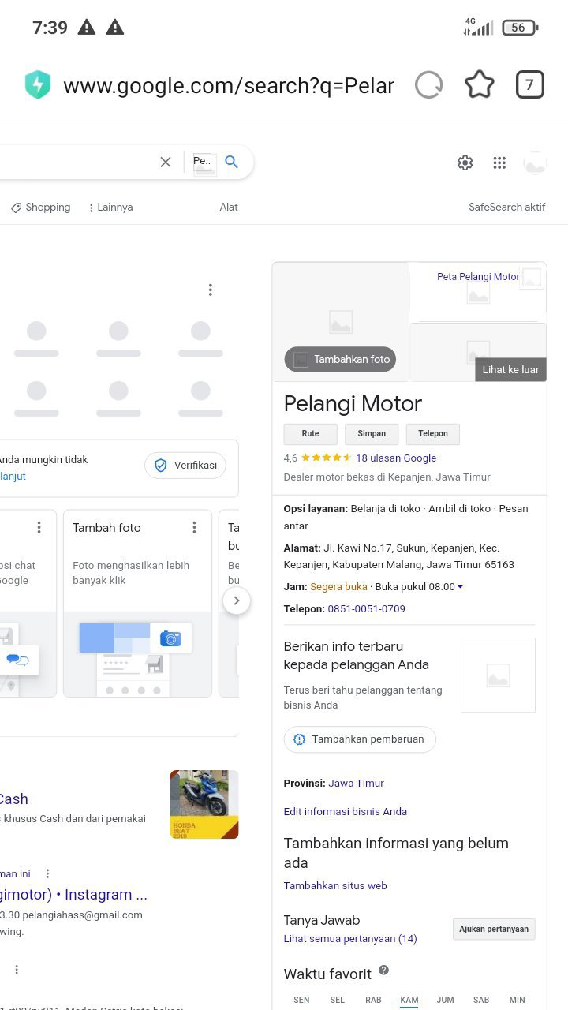
Task: Clear search text with X icon
Action: tap(166, 162)
